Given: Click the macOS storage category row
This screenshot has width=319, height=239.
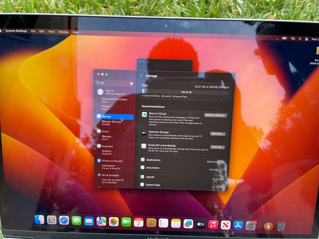Looking at the screenshot, I should pos(182,177).
